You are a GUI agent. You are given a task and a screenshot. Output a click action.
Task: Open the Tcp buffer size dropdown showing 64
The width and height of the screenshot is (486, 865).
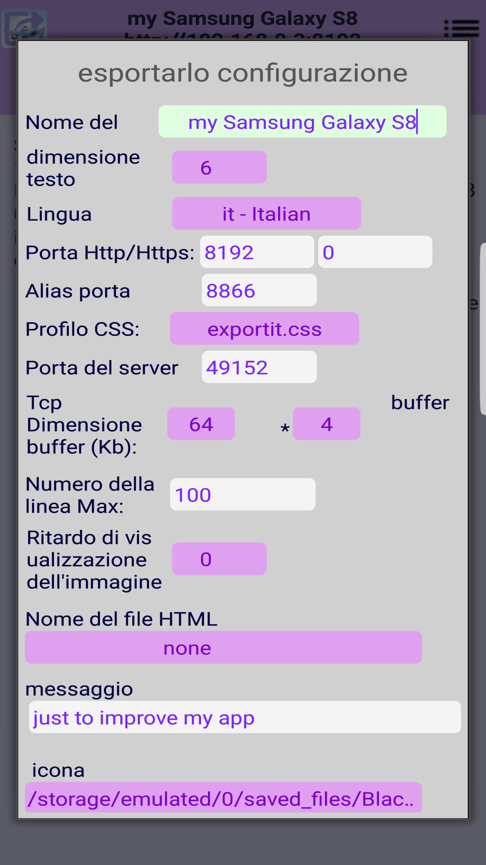pos(201,424)
